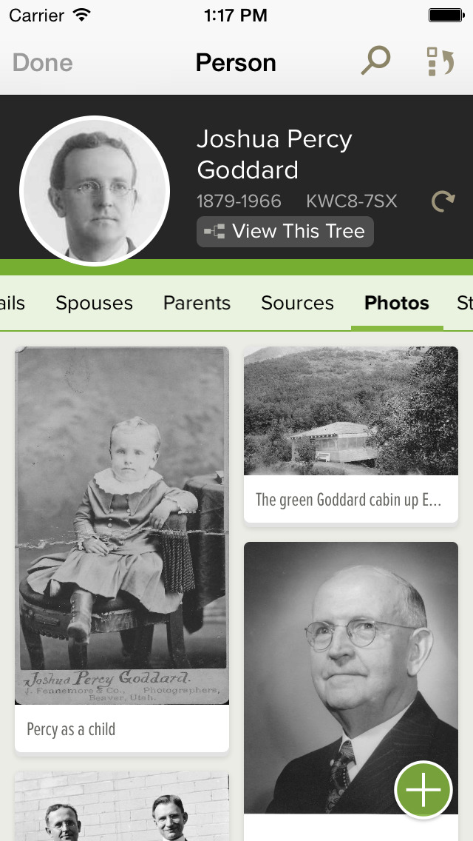This screenshot has height=841, width=473.
Task: Tap the magnifying glass search icon
Action: [x=375, y=61]
